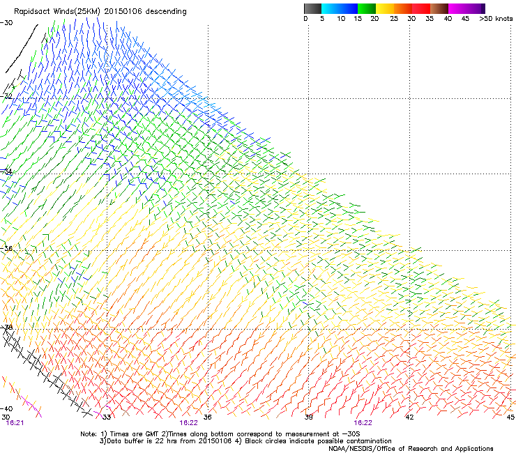Select the legend scale value '20'

tap(374, 18)
